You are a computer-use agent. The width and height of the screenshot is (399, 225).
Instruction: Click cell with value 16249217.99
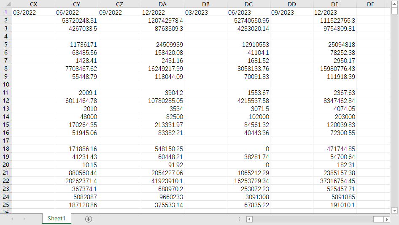pos(163,68)
